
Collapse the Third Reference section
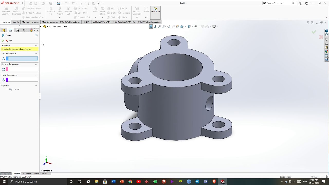(36, 75)
